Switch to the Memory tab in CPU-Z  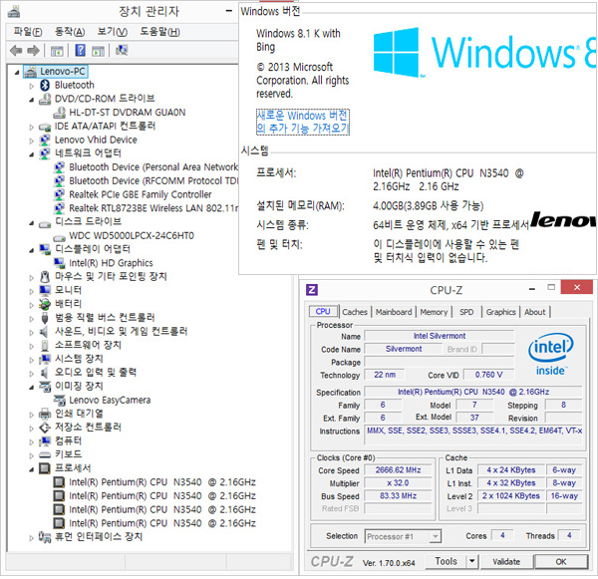[x=434, y=312]
